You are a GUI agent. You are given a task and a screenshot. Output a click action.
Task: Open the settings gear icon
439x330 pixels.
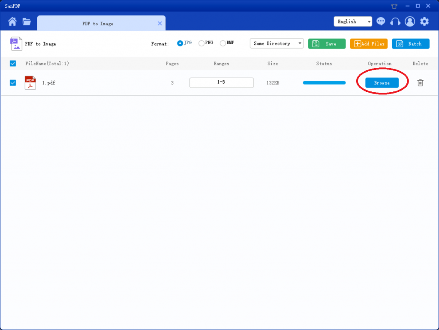(x=424, y=21)
